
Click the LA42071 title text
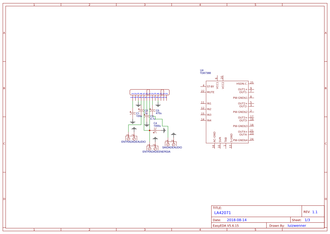222,213
